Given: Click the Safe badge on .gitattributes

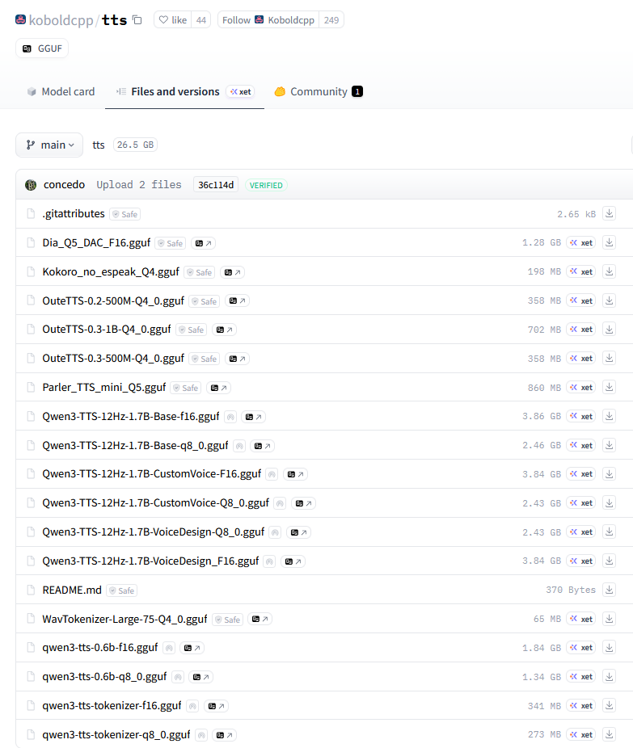Looking at the screenshot, I should [125, 214].
